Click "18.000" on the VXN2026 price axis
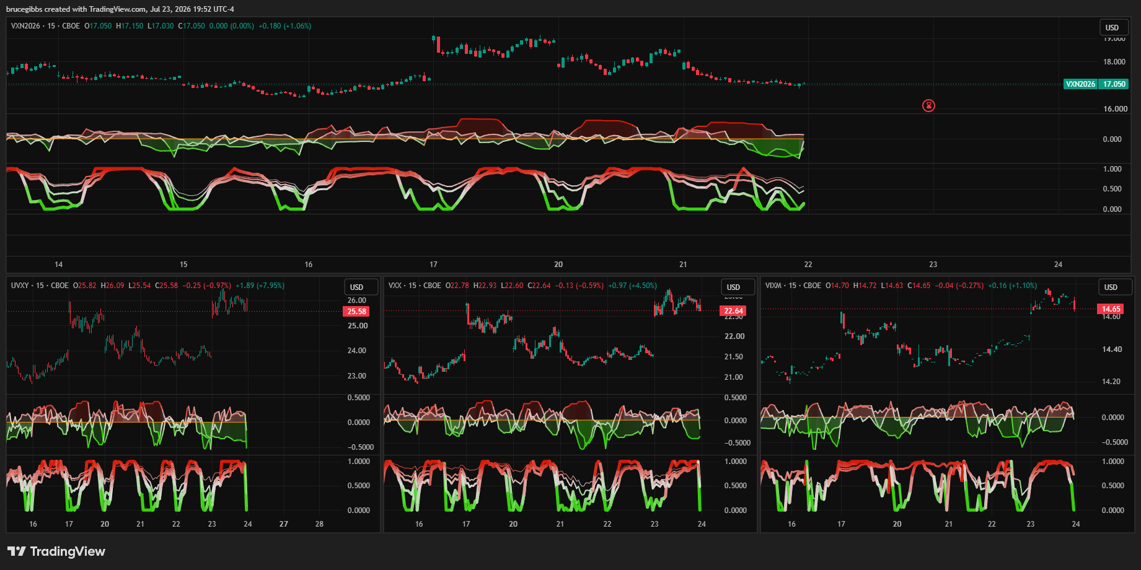Screen dimensions: 1141x570 pos(1114,62)
